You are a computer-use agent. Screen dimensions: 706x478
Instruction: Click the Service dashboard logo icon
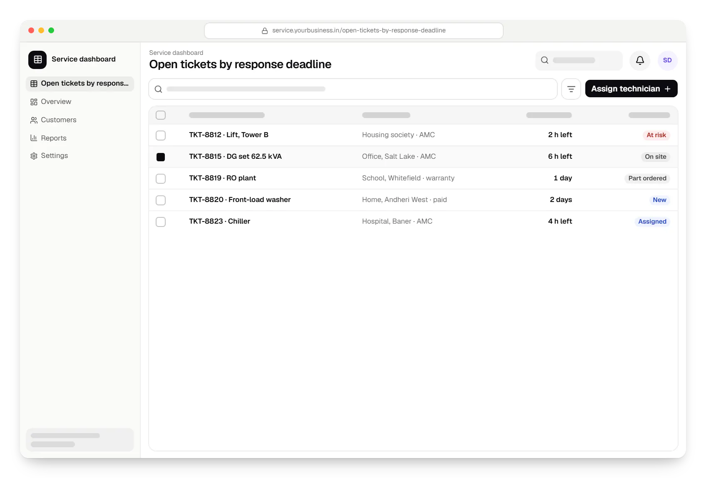coord(37,59)
